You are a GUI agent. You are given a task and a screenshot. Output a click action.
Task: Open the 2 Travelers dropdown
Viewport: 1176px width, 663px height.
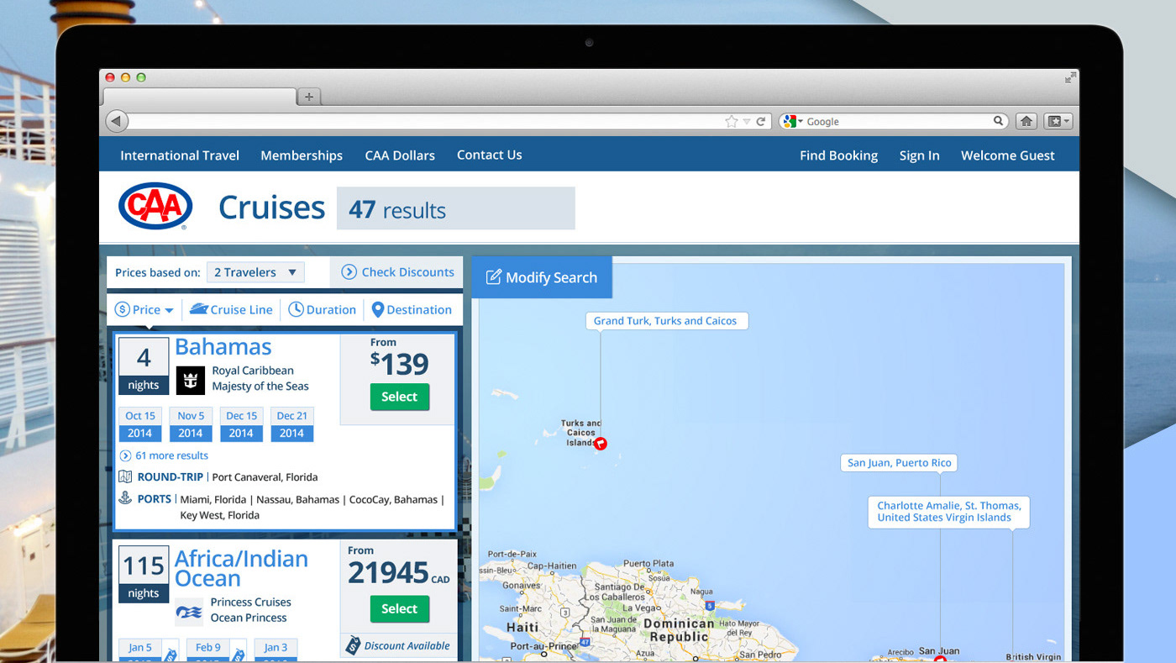coord(256,272)
